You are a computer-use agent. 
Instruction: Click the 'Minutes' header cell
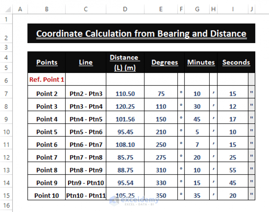[201, 62]
